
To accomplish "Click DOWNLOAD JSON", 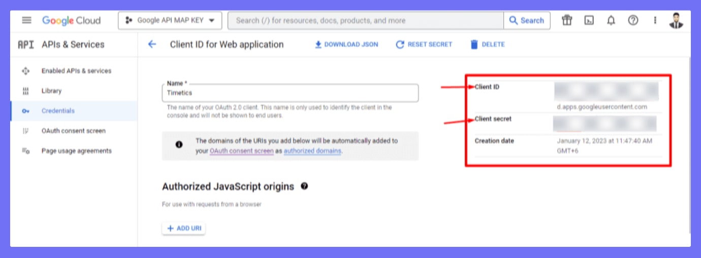I will pyautogui.click(x=346, y=45).
